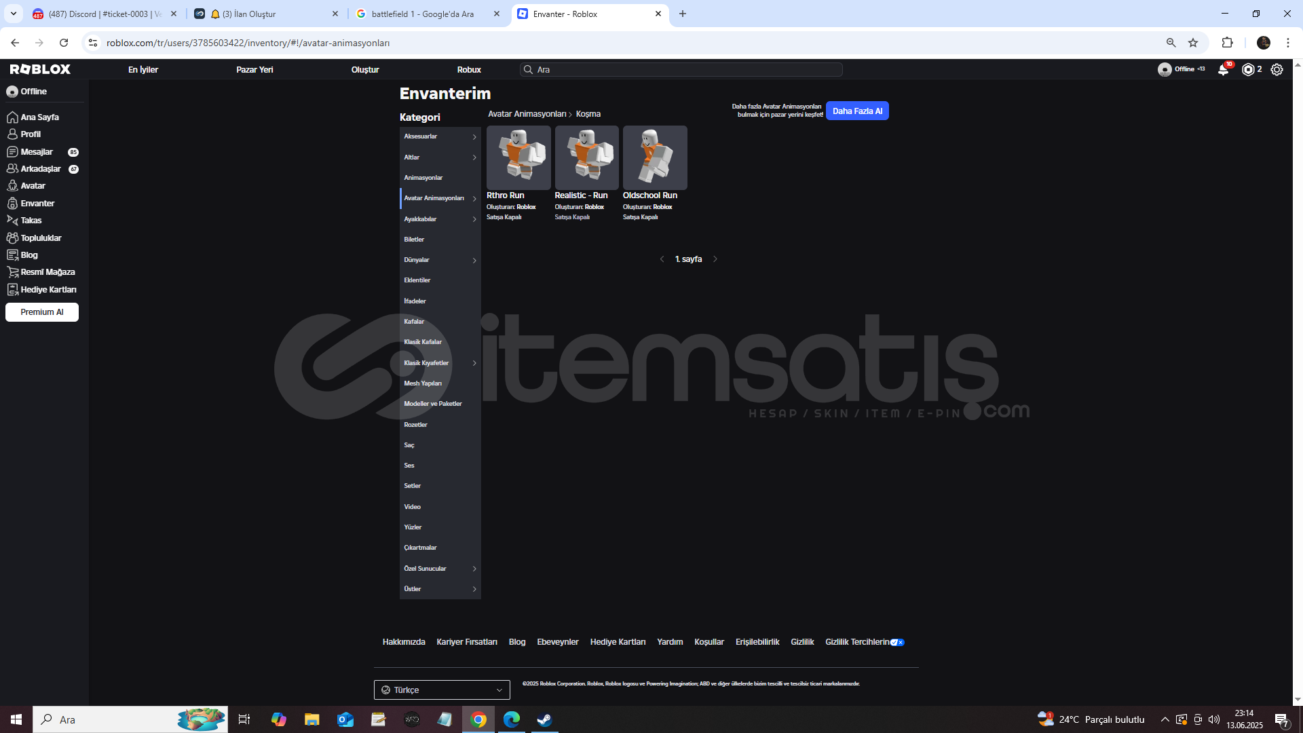Click the Premium Al button
Viewport: 1303px width, 733px height.
[42, 312]
